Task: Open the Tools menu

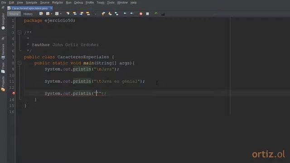Action: click(x=111, y=3)
